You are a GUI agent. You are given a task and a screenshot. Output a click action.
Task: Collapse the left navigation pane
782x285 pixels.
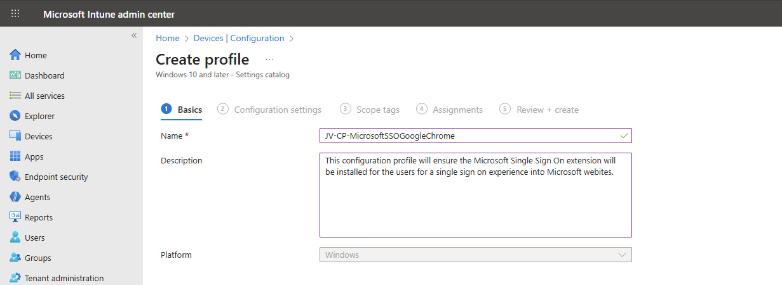(x=134, y=35)
